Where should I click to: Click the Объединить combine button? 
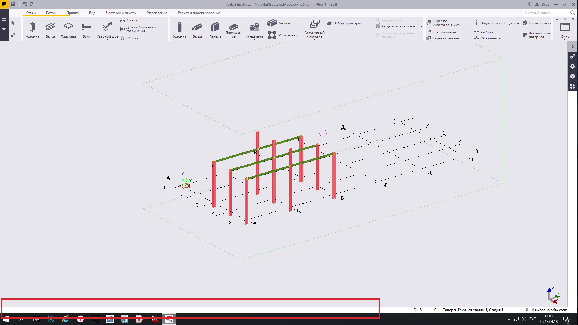pyautogui.click(x=488, y=38)
